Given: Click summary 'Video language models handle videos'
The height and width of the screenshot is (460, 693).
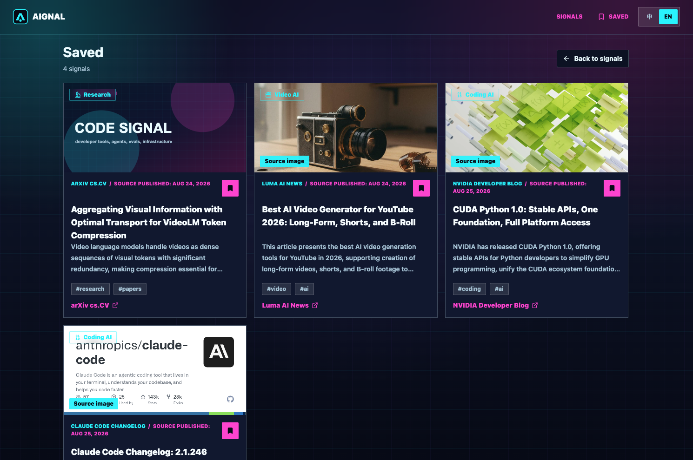Looking at the screenshot, I should point(147,258).
